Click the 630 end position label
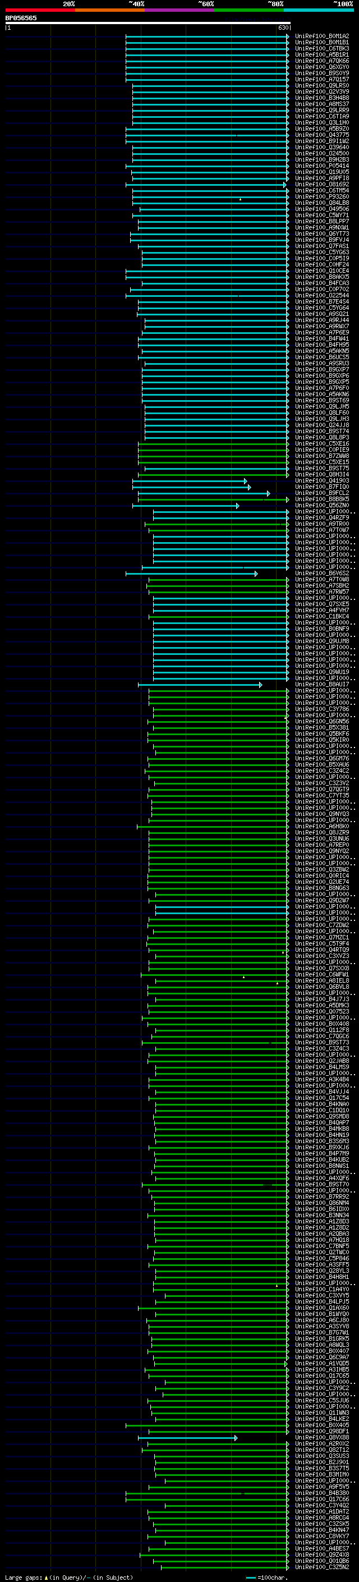This screenshot has height=1582, width=359. click(x=283, y=28)
